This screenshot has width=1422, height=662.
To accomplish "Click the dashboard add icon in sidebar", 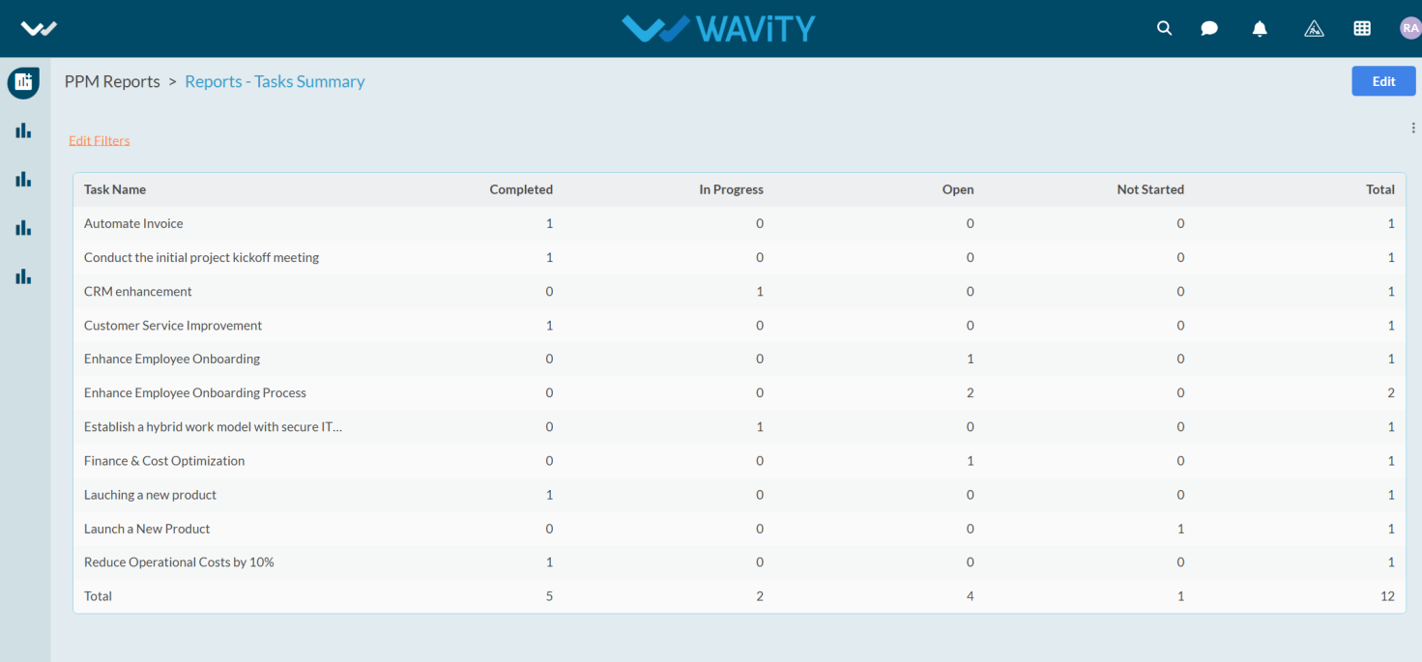I will tap(23, 82).
